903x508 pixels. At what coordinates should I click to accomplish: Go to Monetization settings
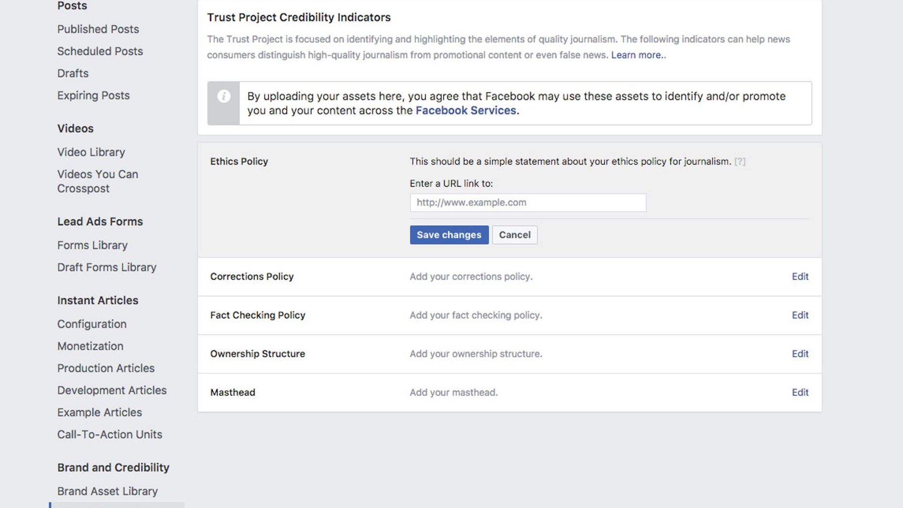[90, 346]
